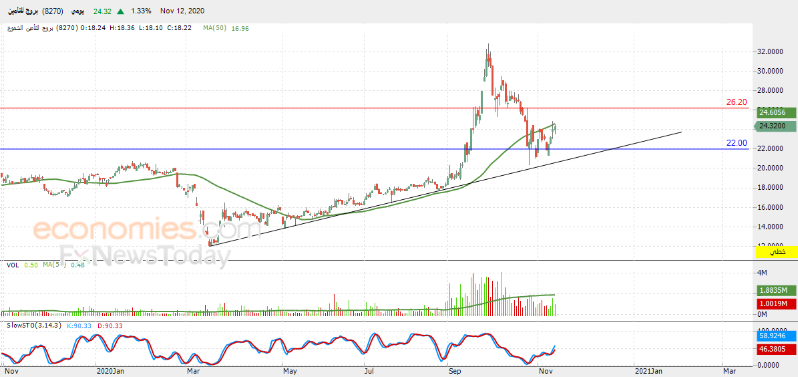Click the red 1.0019M volume tag

(x=777, y=304)
